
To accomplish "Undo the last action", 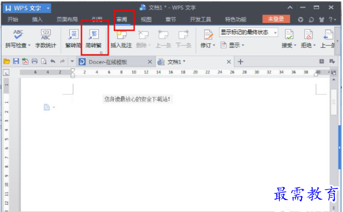I will point(53,61).
